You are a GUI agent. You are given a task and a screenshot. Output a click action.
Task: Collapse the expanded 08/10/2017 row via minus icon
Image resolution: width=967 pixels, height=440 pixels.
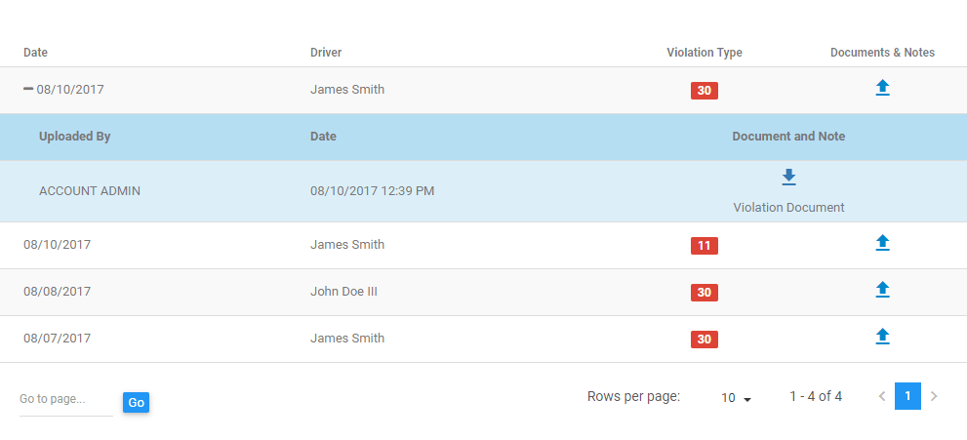click(28, 90)
